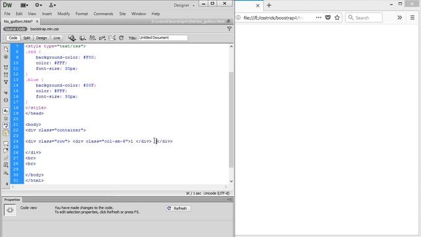Switch to Code view
Image resolution: width=421 pixels, height=237 pixels.
[13, 38]
